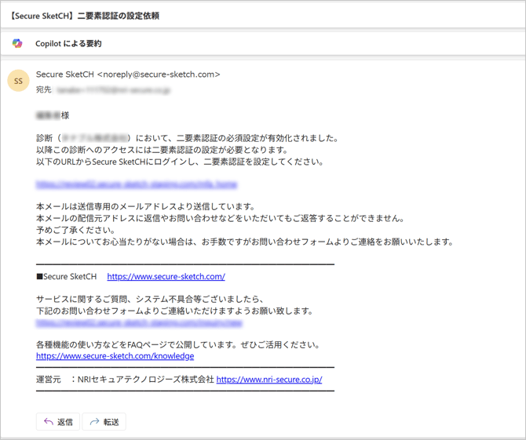Click the sender address noreply@secure-sketch.com
The width and height of the screenshot is (526, 440).
click(x=159, y=75)
